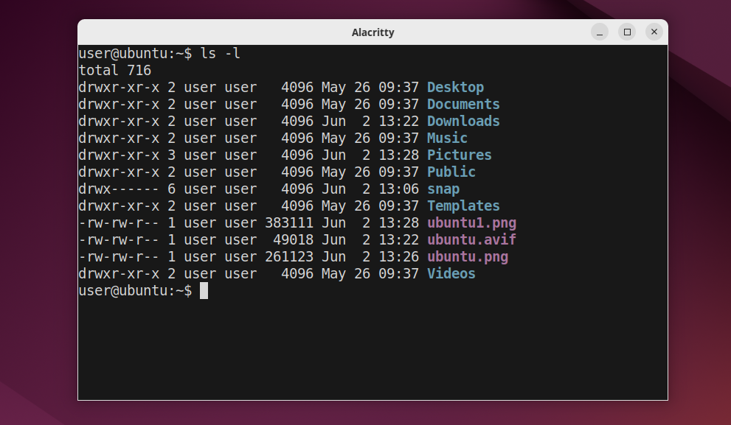Click the "total 716" output line

[x=114, y=71]
